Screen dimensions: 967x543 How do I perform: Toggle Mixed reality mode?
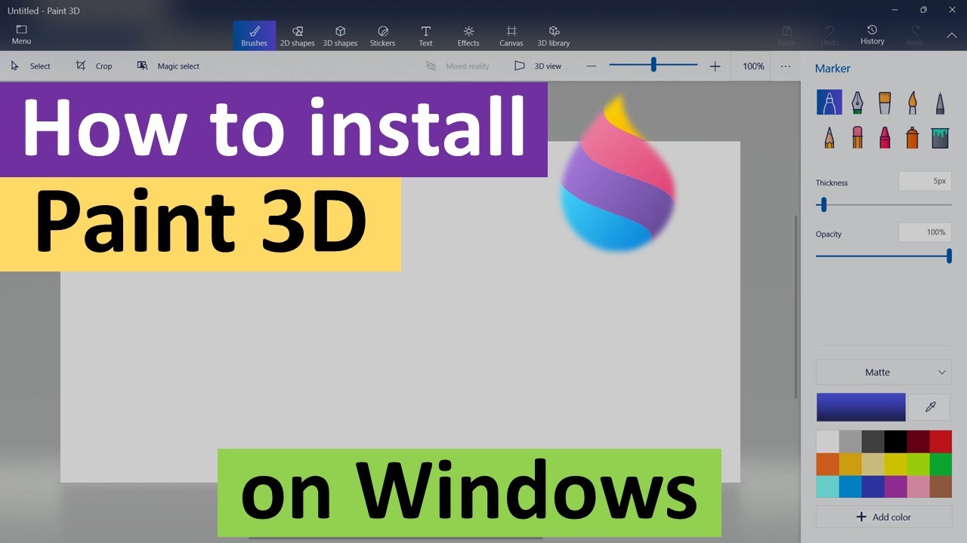pyautogui.click(x=458, y=66)
